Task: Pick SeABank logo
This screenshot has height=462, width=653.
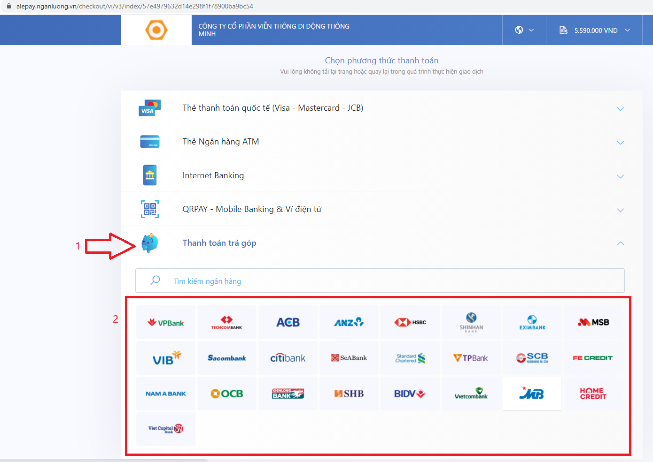Action: [349, 358]
